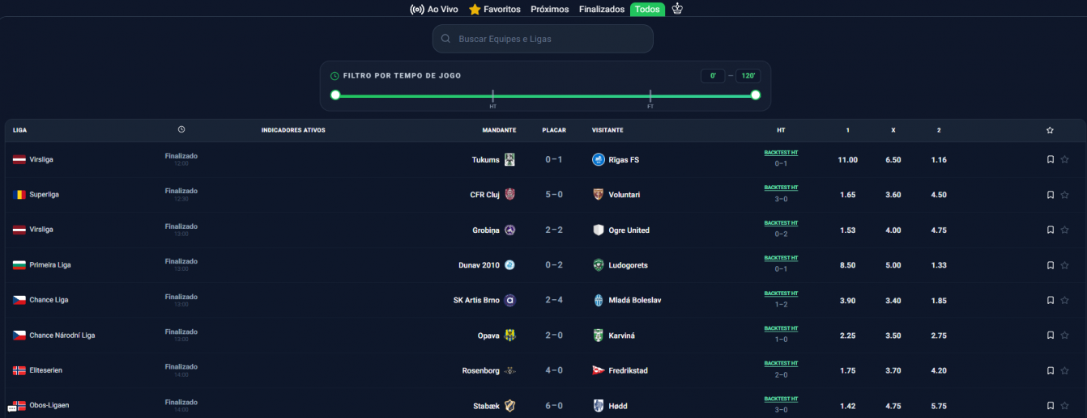Click the CFR Cluj team crest

[509, 194]
